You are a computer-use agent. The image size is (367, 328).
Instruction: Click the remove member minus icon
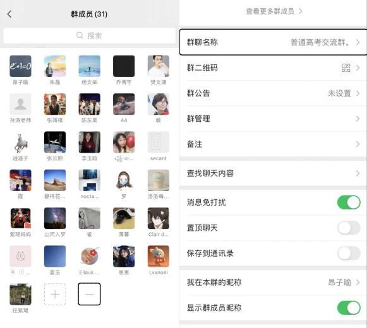[x=90, y=294]
